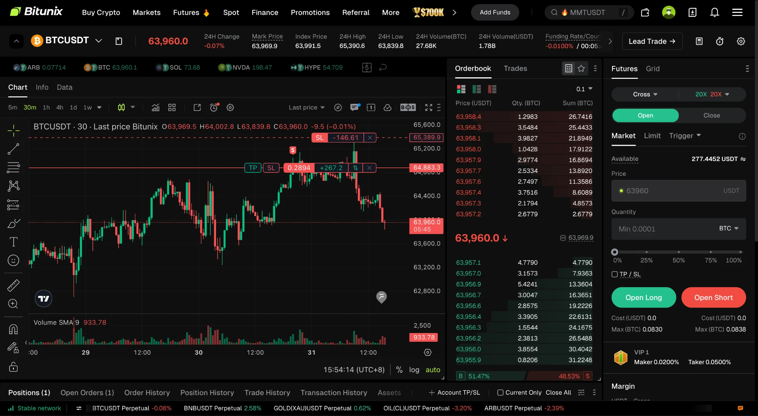Open the chart alert clock icon

[x=214, y=107]
